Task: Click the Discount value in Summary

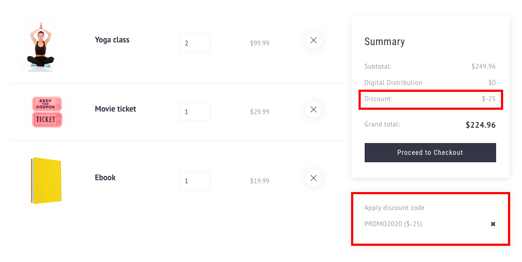Action: pyautogui.click(x=489, y=99)
